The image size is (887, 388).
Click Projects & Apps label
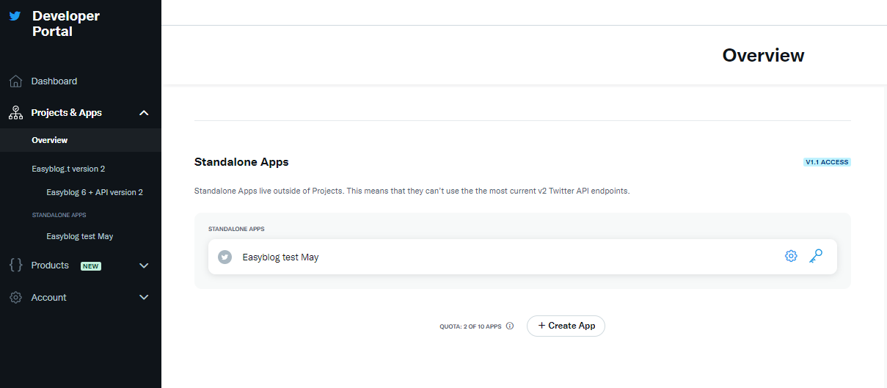pos(66,113)
